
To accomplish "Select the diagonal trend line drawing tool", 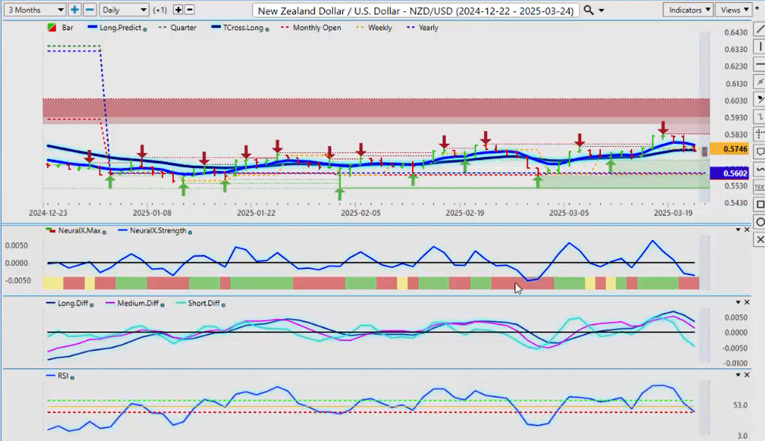I will (760, 30).
